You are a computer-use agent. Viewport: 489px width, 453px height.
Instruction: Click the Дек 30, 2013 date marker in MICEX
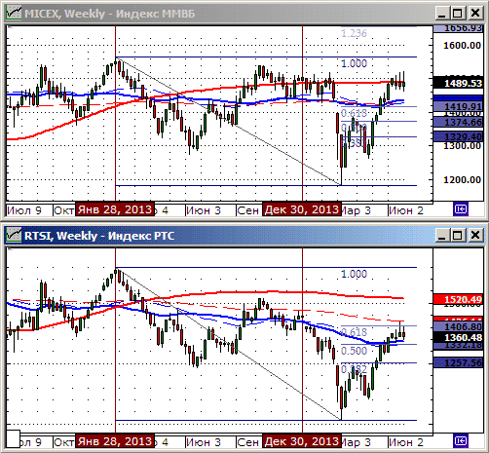[302, 209]
